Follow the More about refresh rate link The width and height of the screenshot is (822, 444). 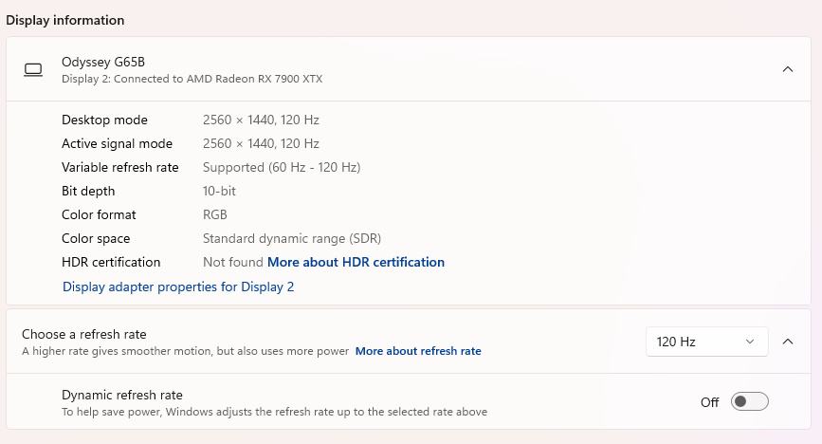click(x=418, y=351)
